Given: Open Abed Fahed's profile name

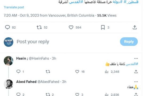Looking at the screenshot, I should (26, 82).
